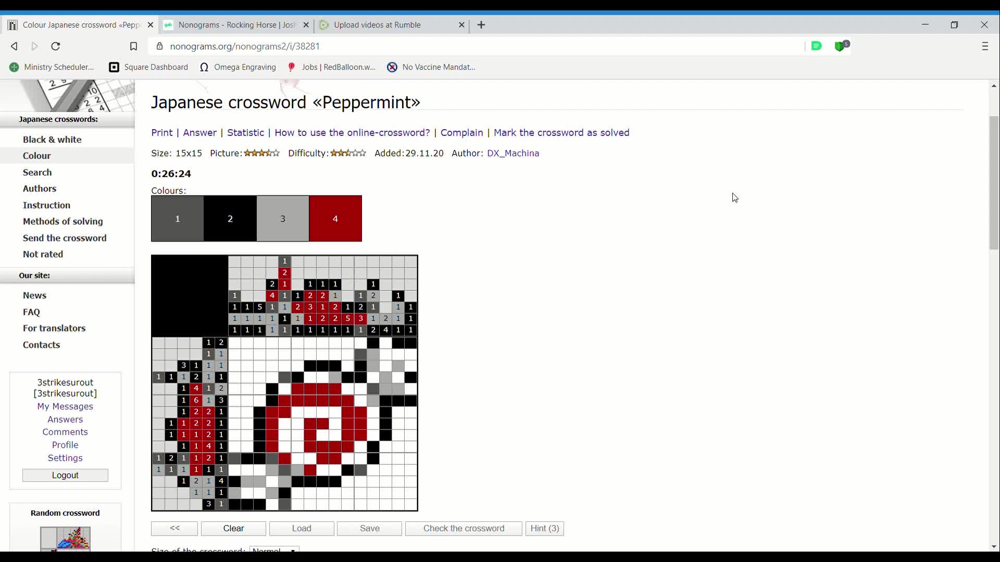
Task: Click the browser back arrow icon
Action: tap(14, 46)
